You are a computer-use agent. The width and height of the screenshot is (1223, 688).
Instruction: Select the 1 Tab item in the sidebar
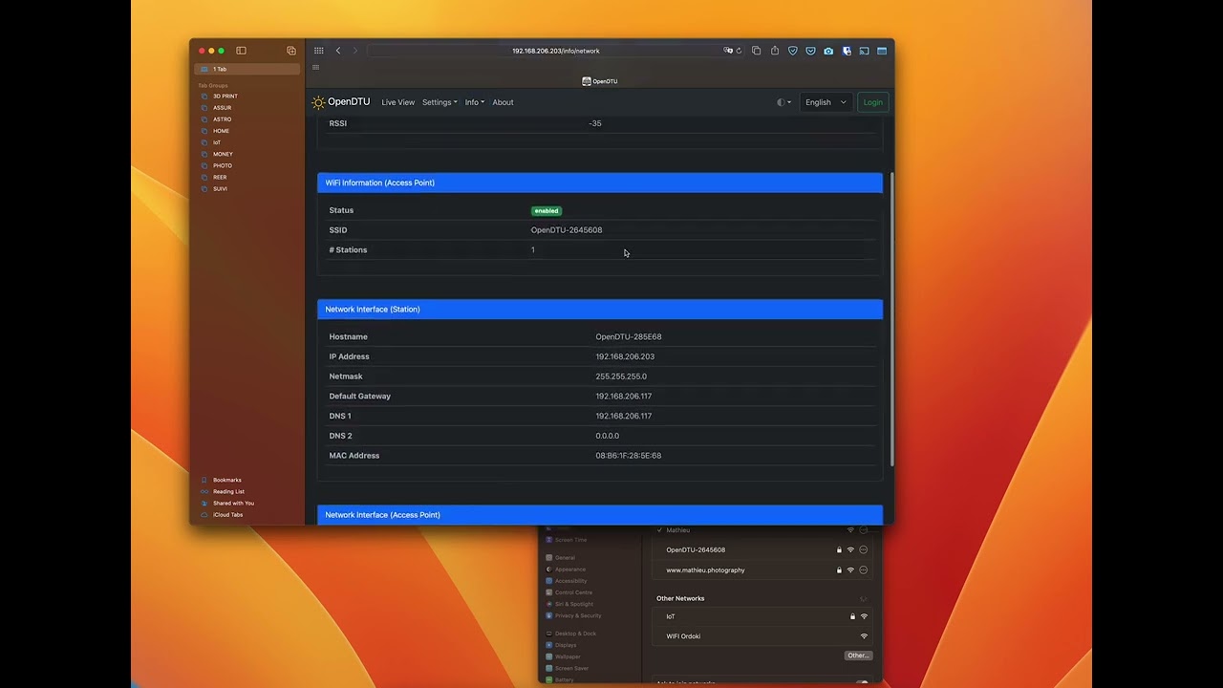(x=247, y=69)
